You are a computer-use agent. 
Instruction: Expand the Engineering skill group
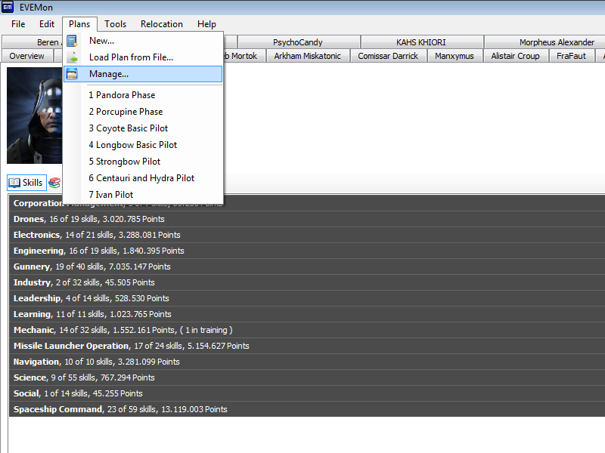pos(307,251)
